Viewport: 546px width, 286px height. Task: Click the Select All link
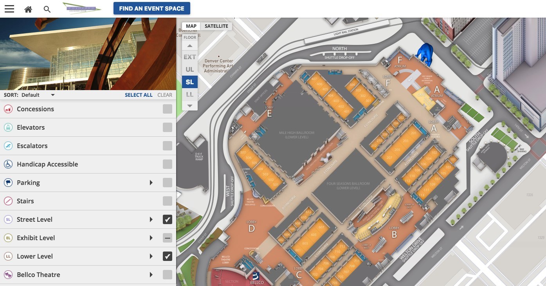coord(139,95)
